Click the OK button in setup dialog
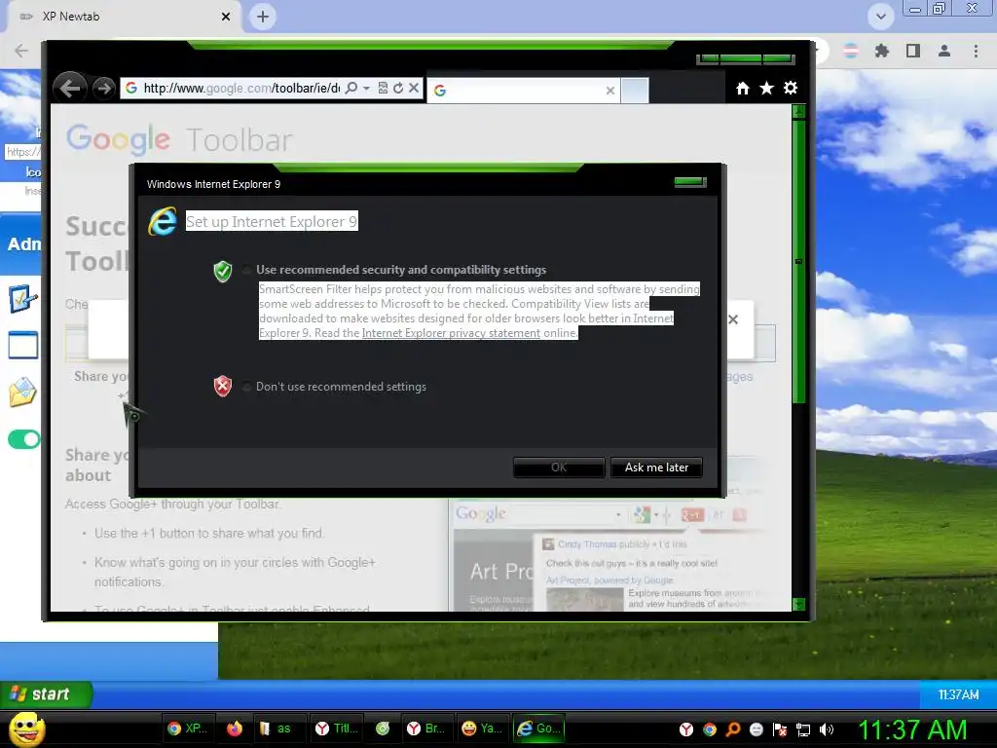This screenshot has width=997, height=748. point(559,467)
